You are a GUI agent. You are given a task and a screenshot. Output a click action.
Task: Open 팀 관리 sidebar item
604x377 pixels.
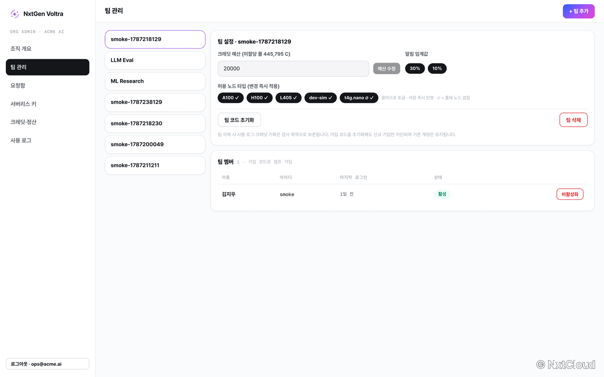tap(48, 67)
